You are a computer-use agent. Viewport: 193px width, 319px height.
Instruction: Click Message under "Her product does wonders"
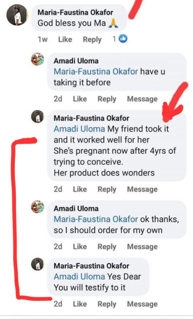click(x=142, y=189)
